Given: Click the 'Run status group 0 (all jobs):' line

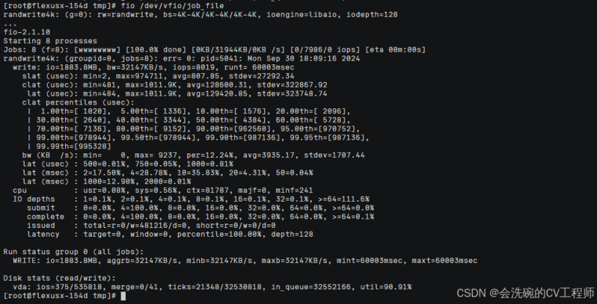Looking at the screenshot, I should (x=74, y=252).
